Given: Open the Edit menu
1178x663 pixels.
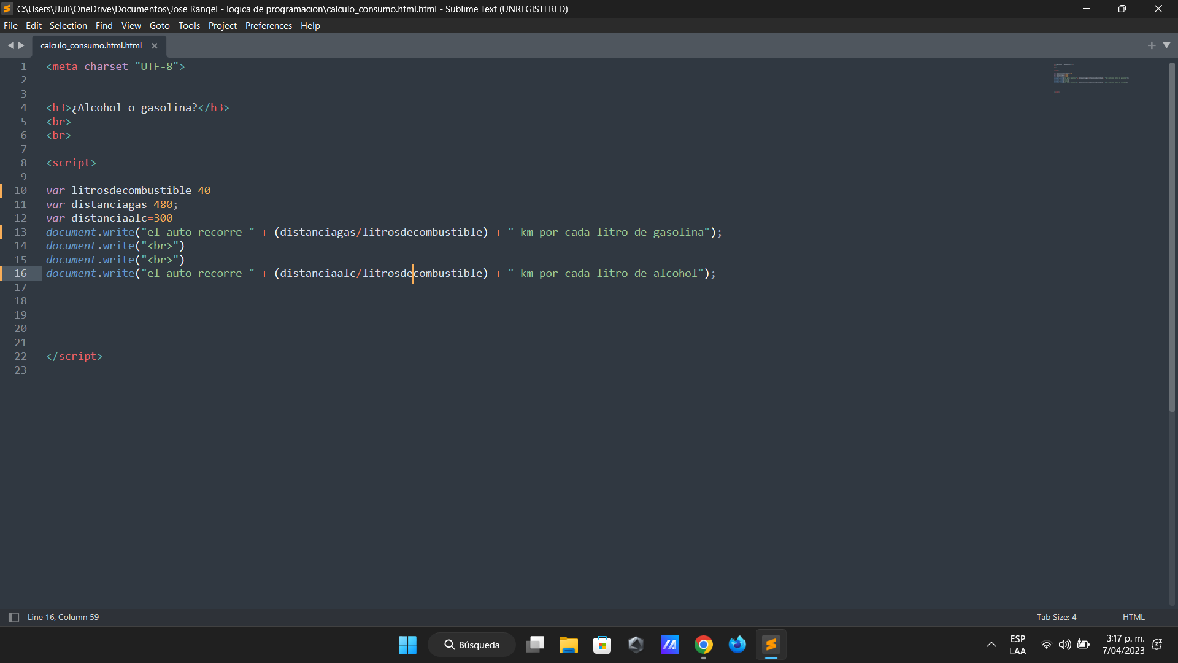Looking at the screenshot, I should coord(34,26).
